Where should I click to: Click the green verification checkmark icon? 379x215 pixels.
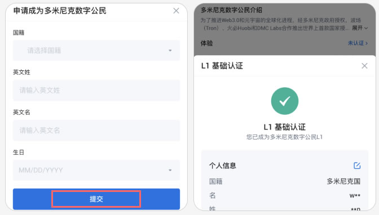tap(285, 101)
